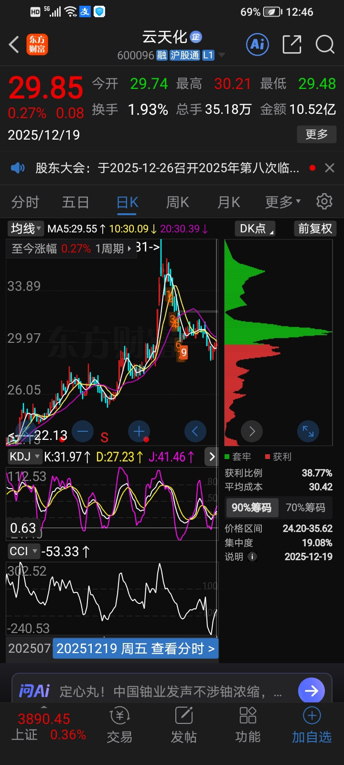Expand the KDJ panel arrow button
Image resolution: width=344 pixels, height=765 pixels.
(212, 457)
